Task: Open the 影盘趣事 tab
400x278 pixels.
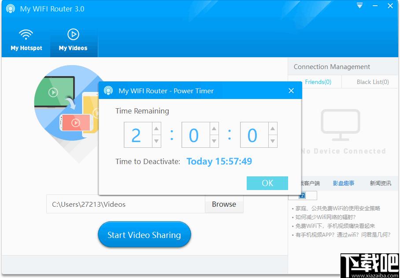Action: click(x=343, y=183)
